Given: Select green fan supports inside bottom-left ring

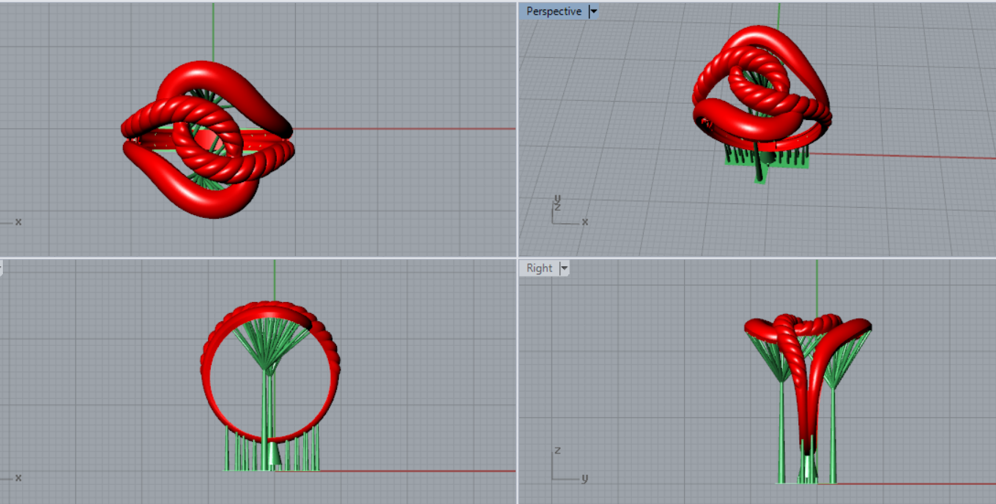Looking at the screenshot, I should [270, 344].
